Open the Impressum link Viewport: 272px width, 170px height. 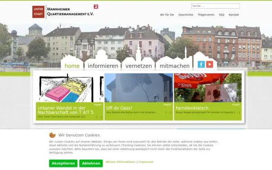pyautogui.click(x=146, y=162)
